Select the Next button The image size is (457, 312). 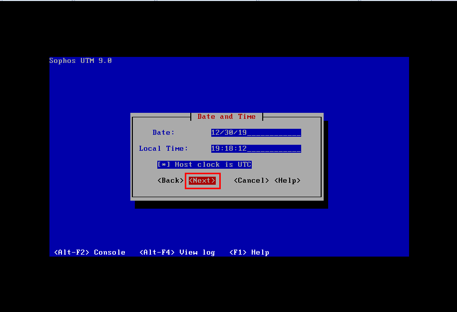pyautogui.click(x=202, y=181)
